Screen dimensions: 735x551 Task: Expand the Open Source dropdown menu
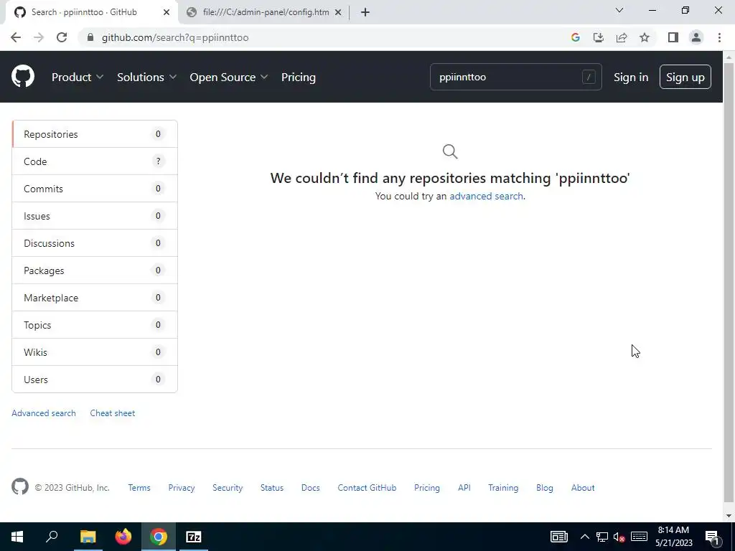point(229,77)
